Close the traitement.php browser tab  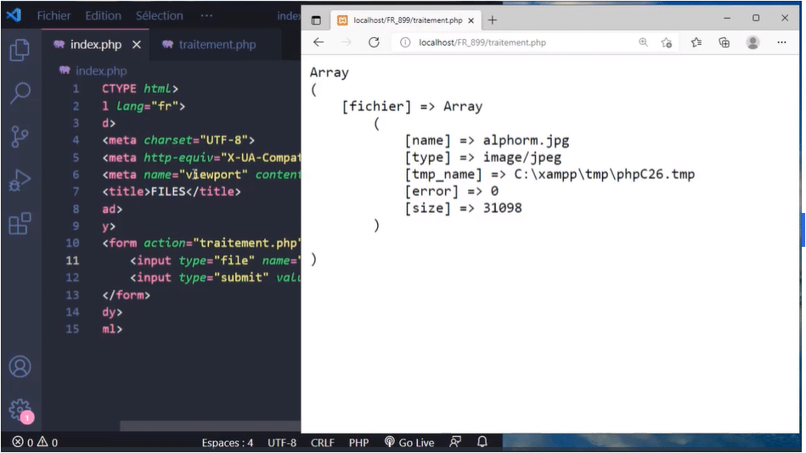click(471, 20)
